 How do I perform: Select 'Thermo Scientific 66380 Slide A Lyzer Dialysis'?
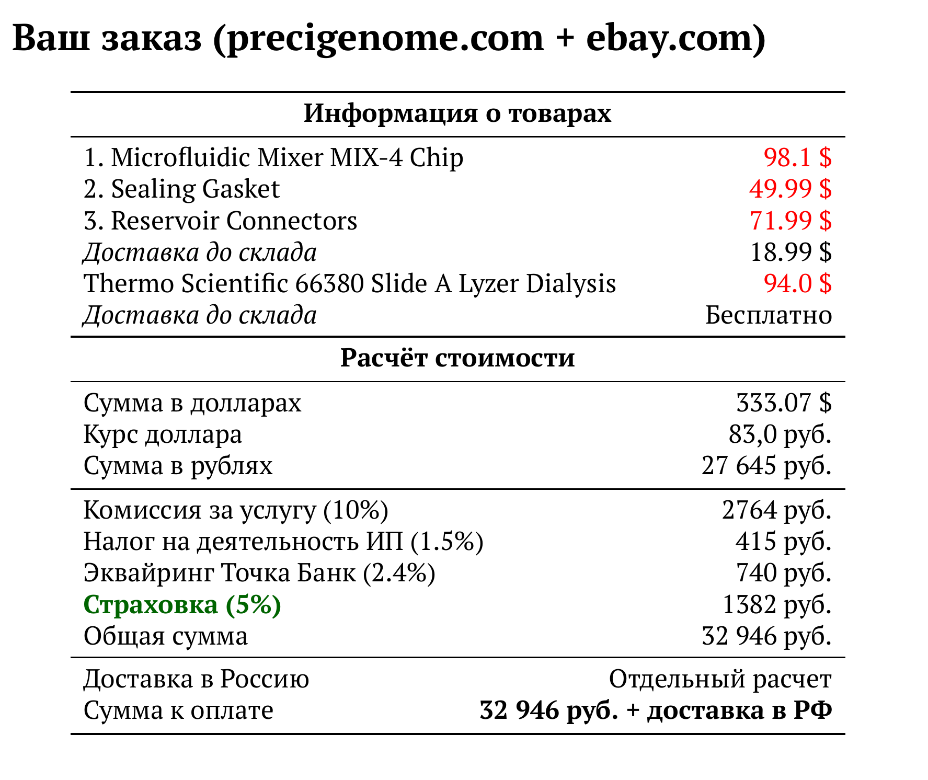[x=350, y=284]
